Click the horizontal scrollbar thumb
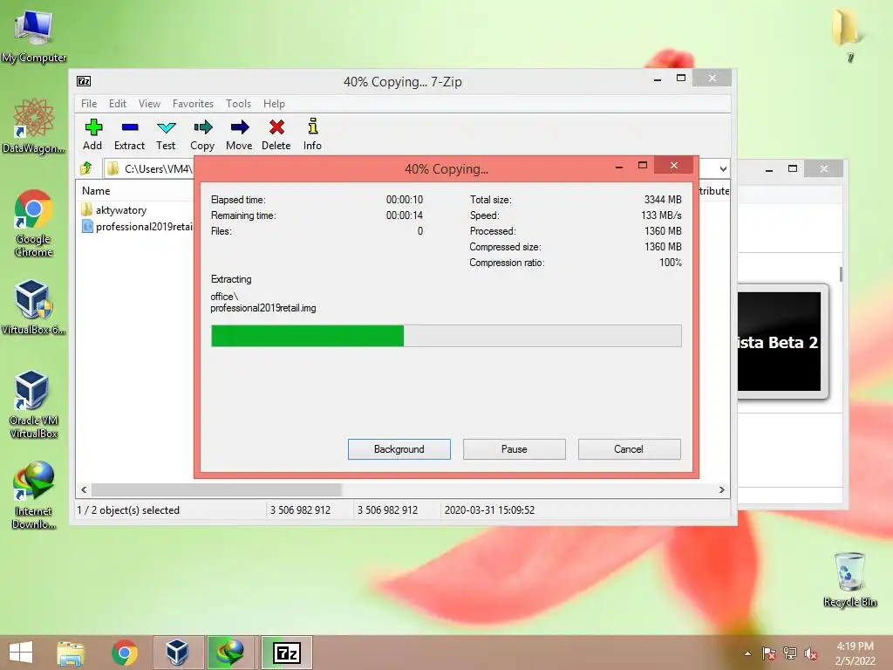The image size is (893, 670). pos(216,490)
